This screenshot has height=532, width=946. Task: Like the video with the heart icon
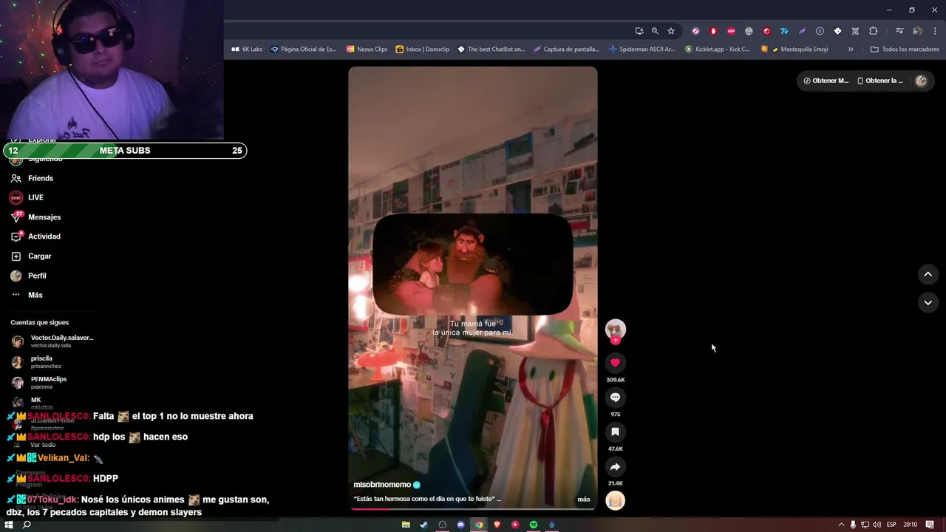click(x=615, y=363)
